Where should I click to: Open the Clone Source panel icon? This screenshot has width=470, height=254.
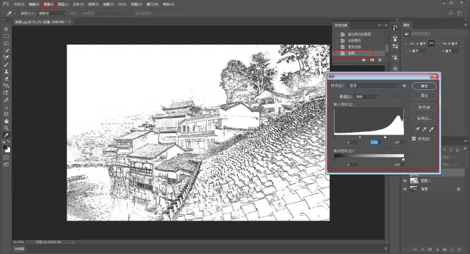coord(395,57)
